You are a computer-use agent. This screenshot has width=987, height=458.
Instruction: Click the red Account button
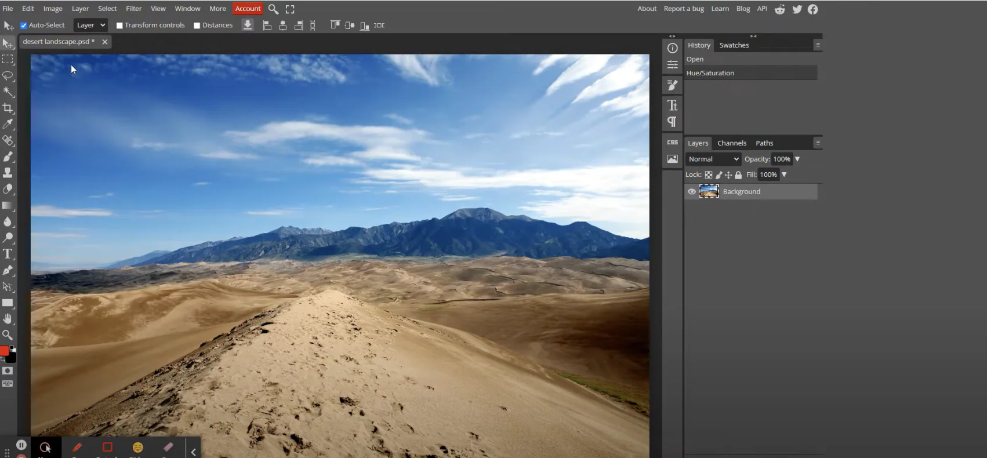pos(248,9)
